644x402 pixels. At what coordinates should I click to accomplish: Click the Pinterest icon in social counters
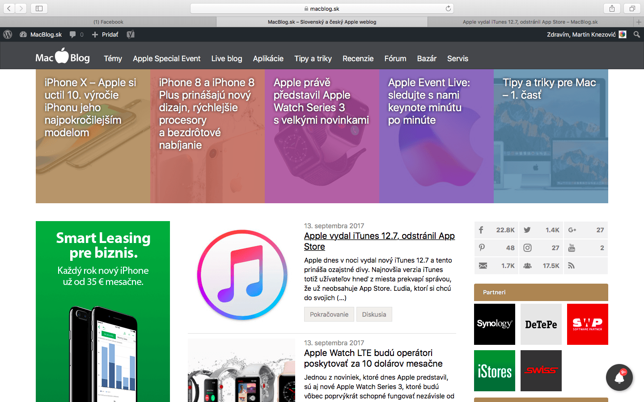pos(482,248)
